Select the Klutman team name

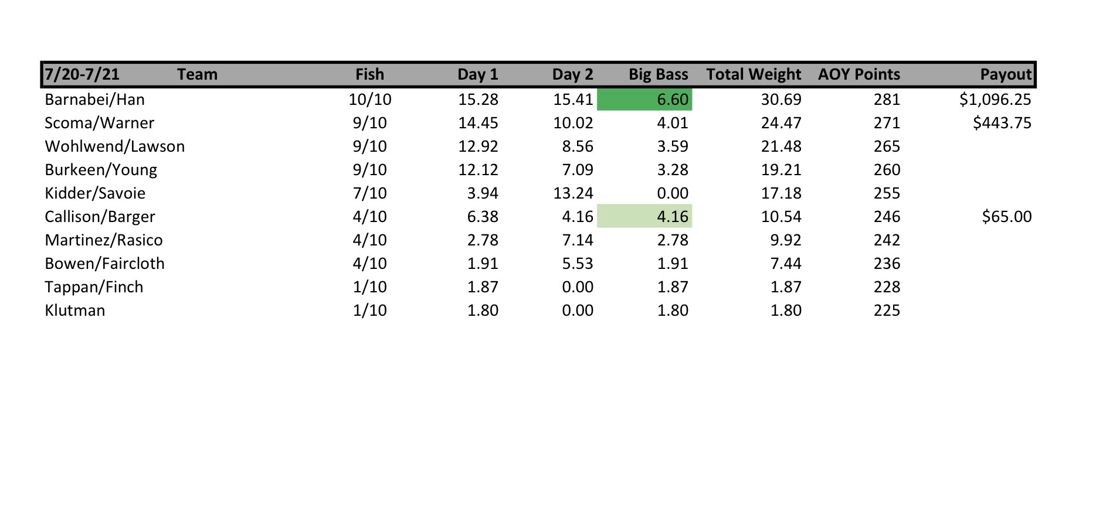pos(74,310)
